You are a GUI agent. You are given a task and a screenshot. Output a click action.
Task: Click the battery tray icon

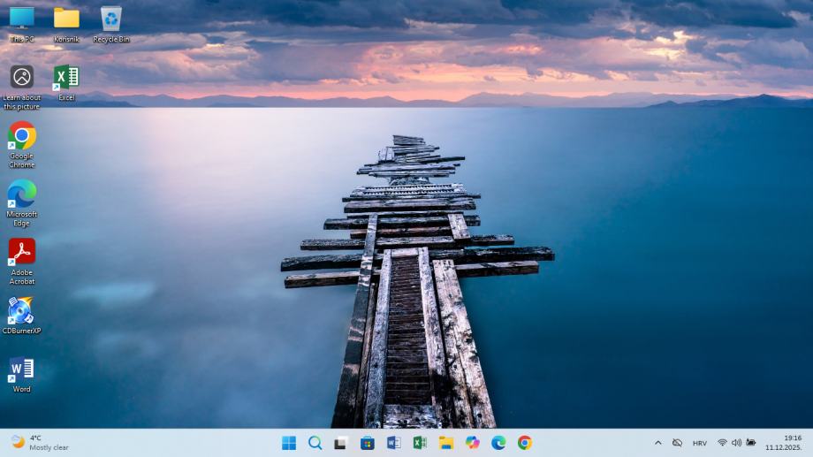(x=751, y=443)
